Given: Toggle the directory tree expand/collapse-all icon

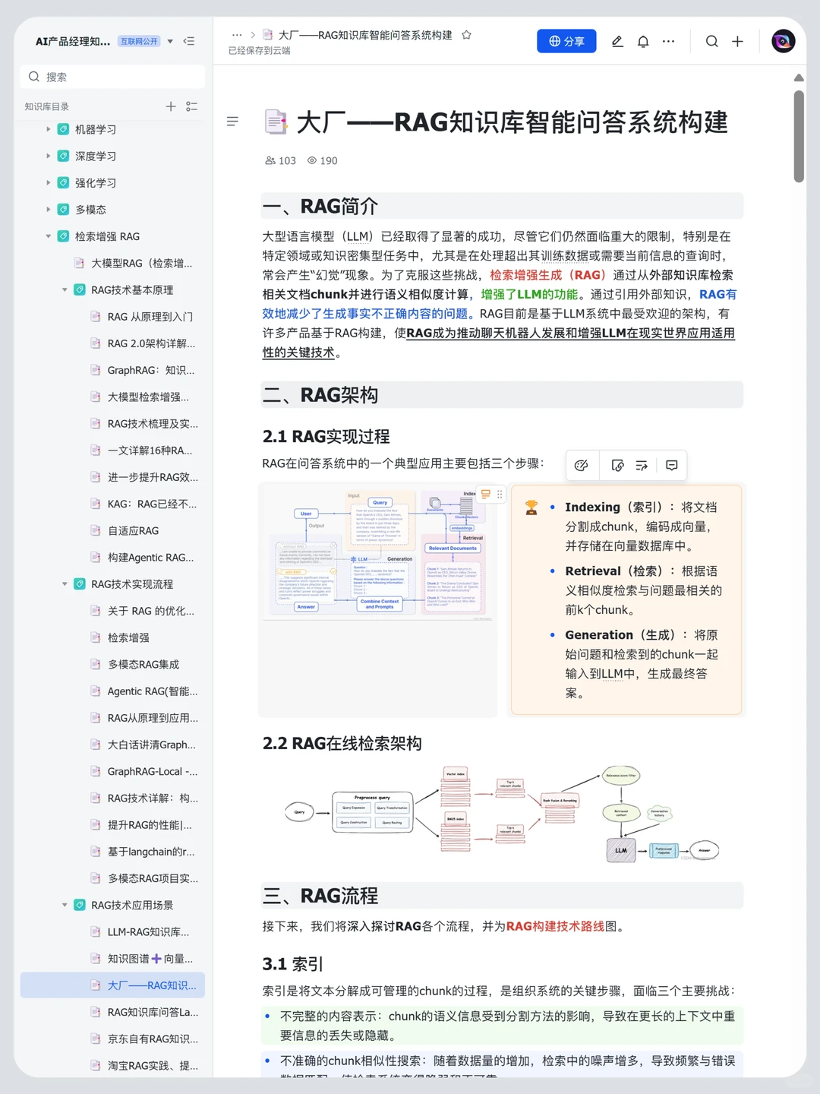Looking at the screenshot, I should [192, 106].
